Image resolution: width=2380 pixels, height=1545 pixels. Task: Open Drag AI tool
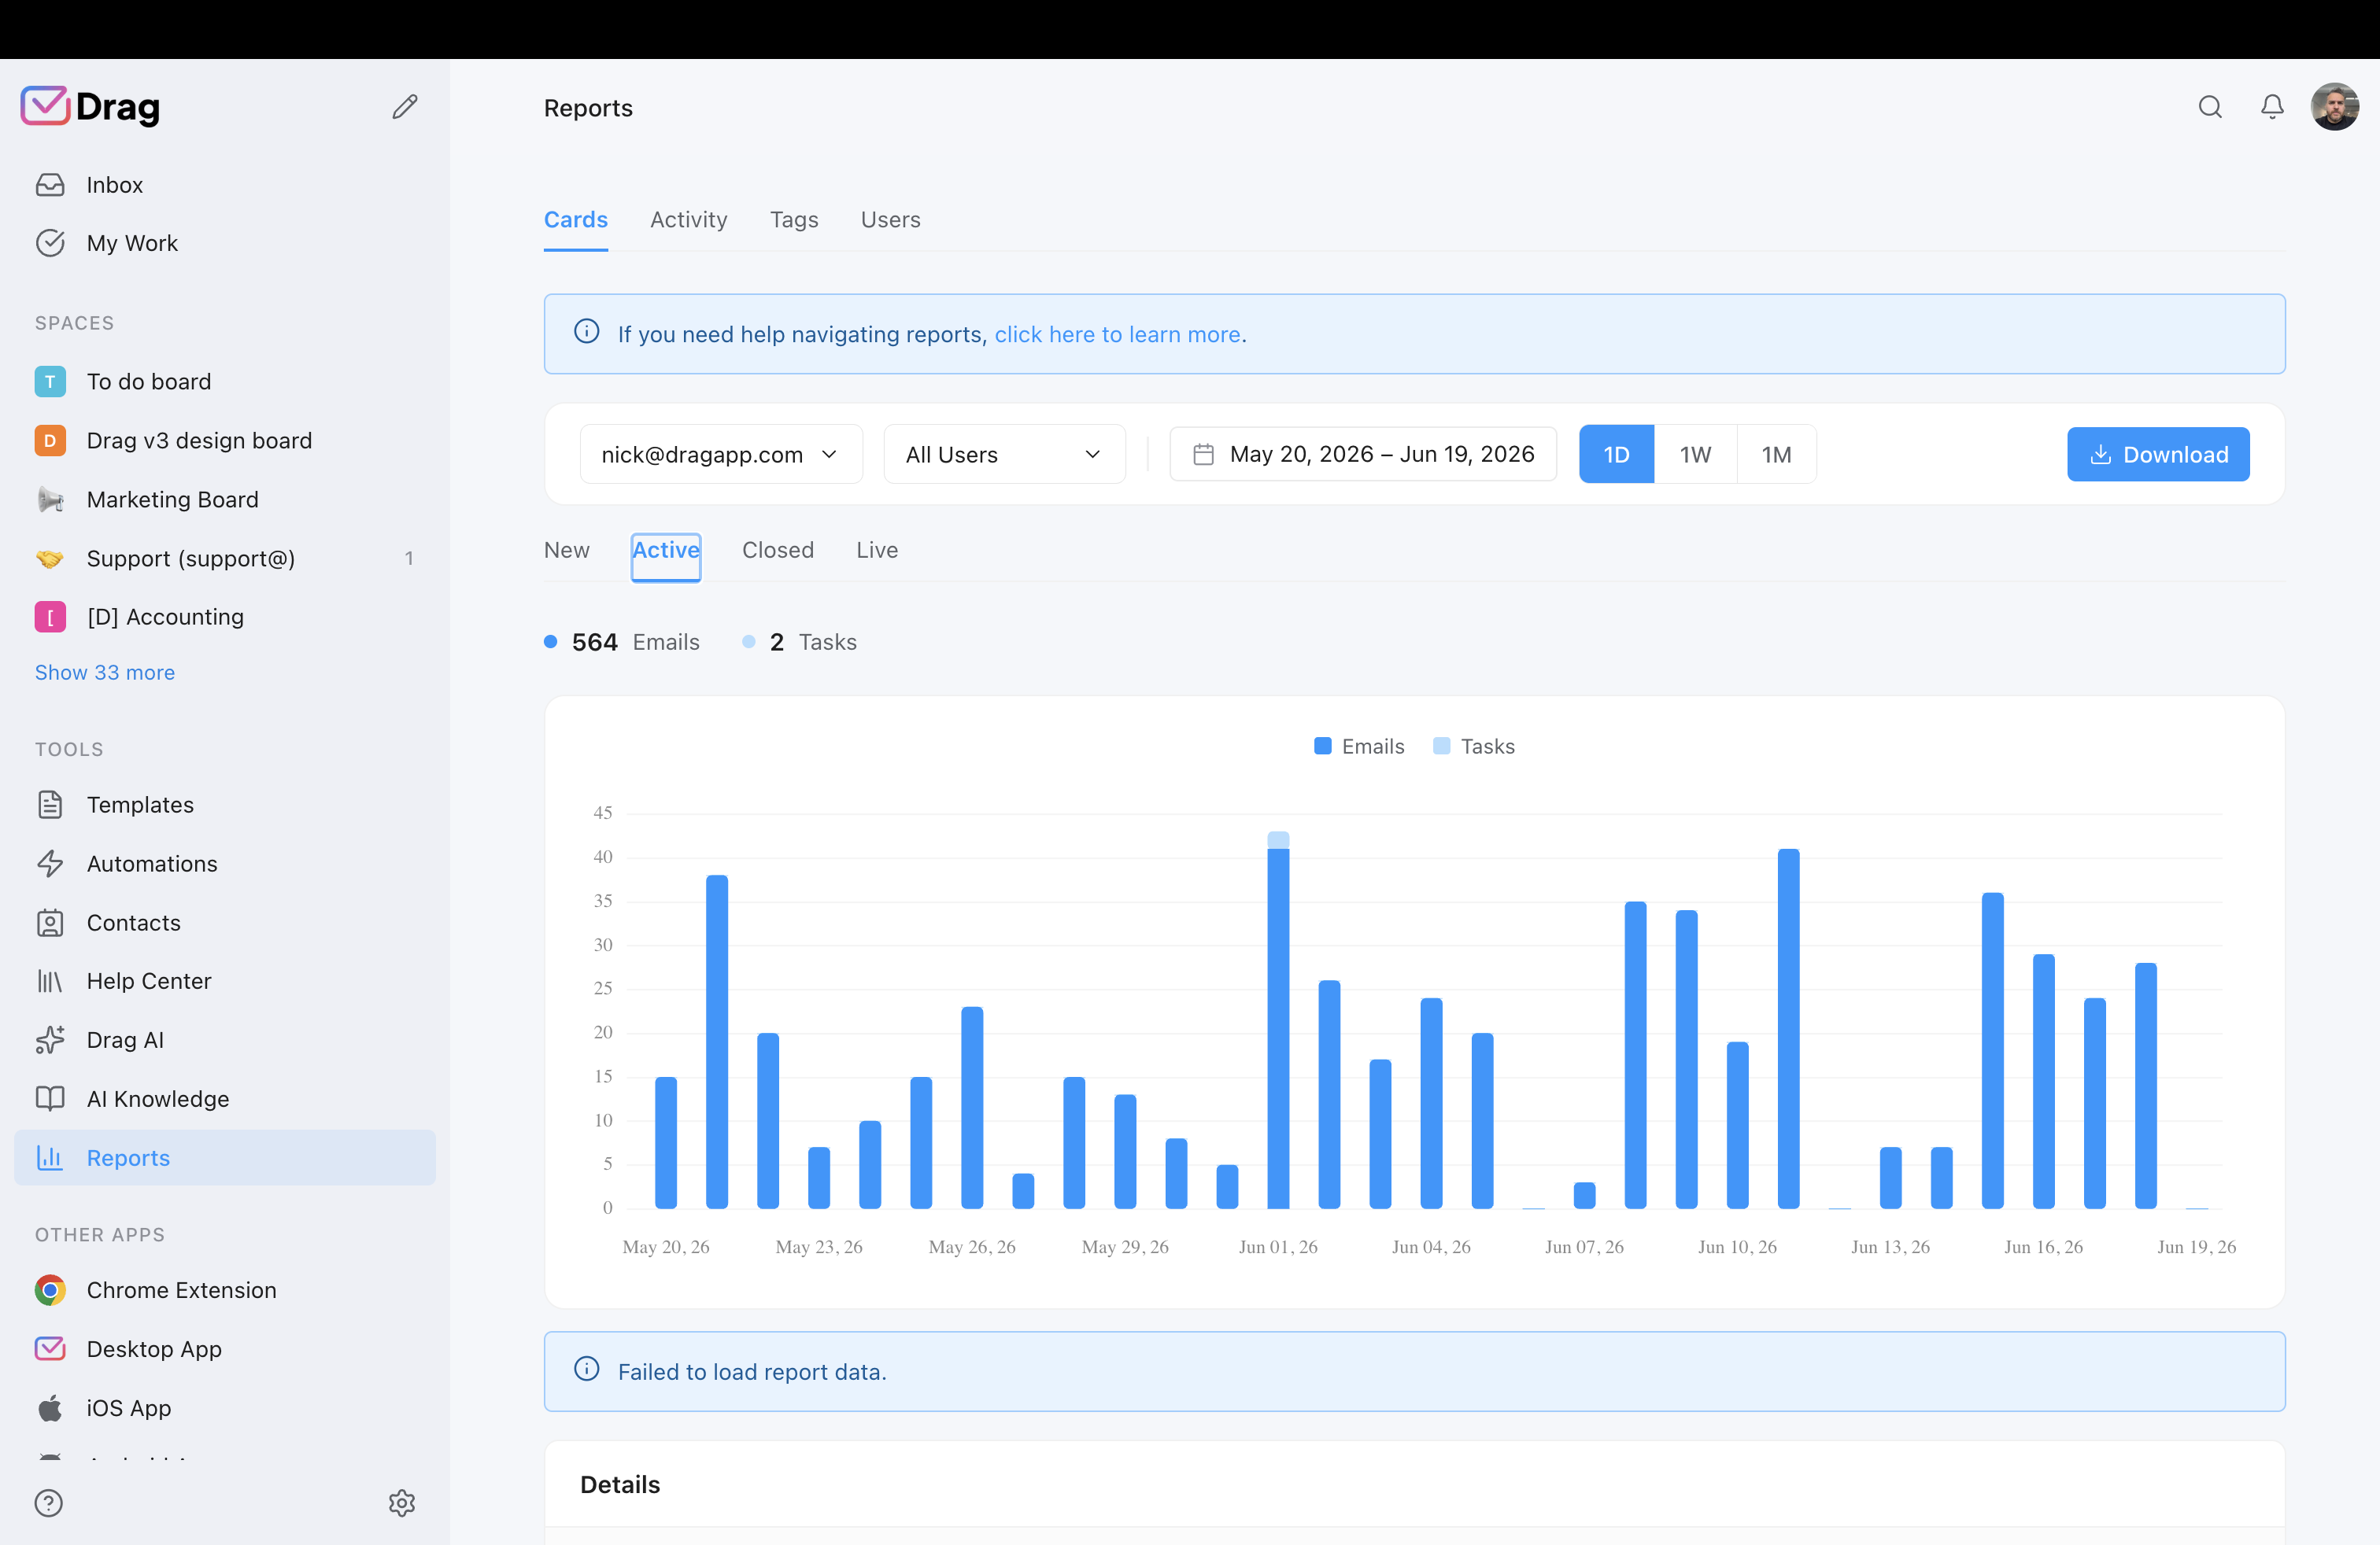(x=225, y=1040)
